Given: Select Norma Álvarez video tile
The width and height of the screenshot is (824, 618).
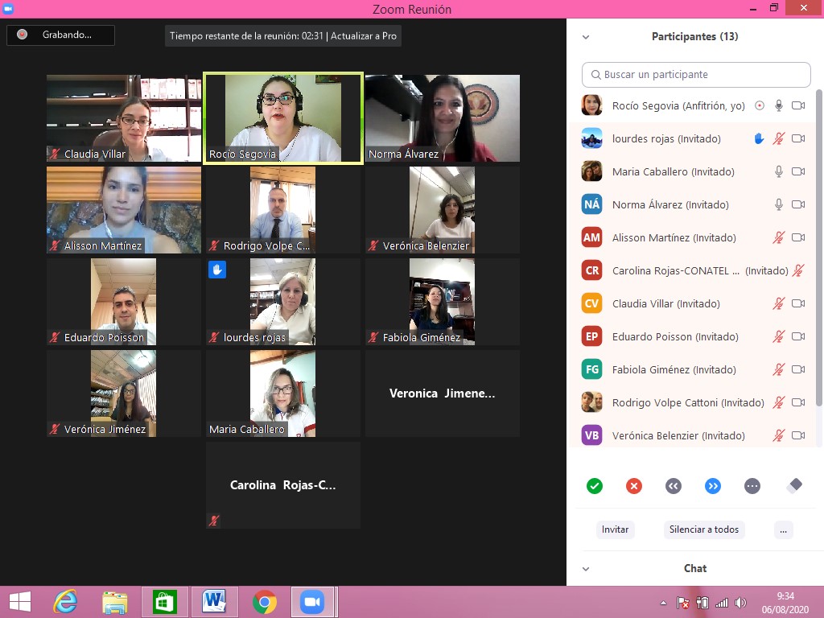Looking at the screenshot, I should point(443,118).
